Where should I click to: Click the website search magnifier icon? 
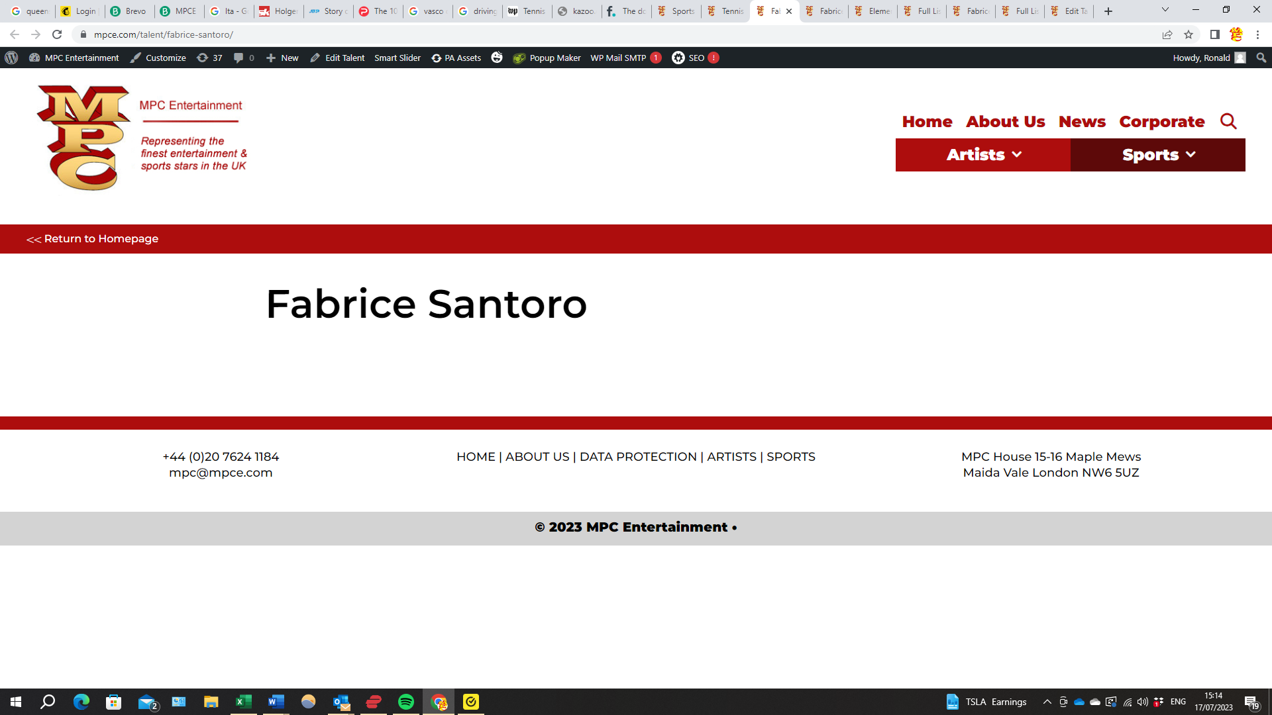pos(1228,121)
